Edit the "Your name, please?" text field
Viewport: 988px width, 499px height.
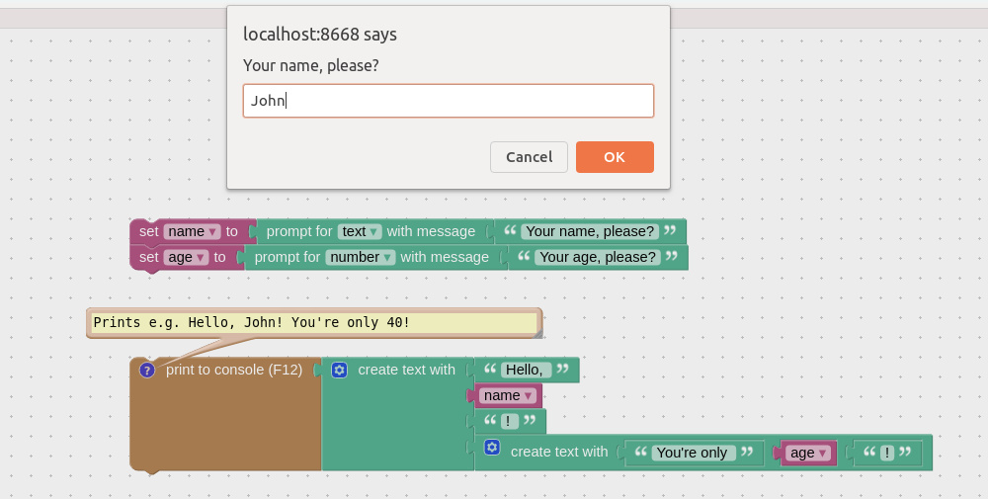590,232
